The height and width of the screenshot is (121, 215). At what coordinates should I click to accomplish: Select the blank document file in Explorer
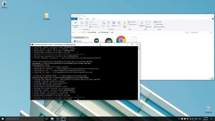pos(133,39)
